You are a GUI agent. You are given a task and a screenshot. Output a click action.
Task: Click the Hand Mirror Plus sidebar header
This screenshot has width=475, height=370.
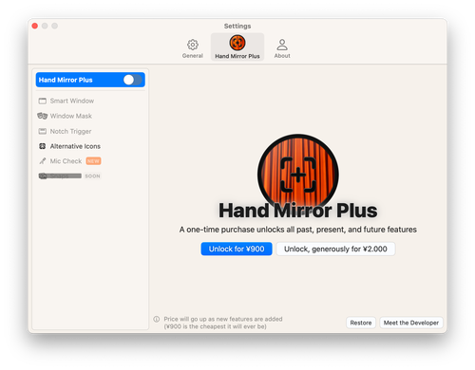coord(90,80)
